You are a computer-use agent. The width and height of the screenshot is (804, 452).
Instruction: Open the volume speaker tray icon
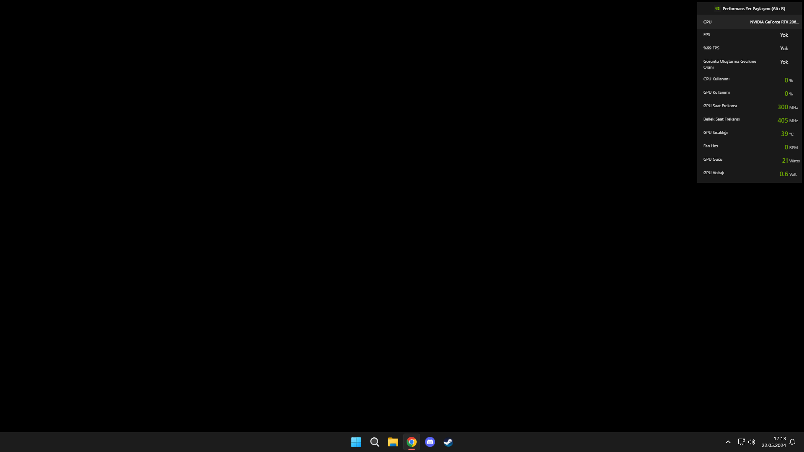pyautogui.click(x=752, y=442)
